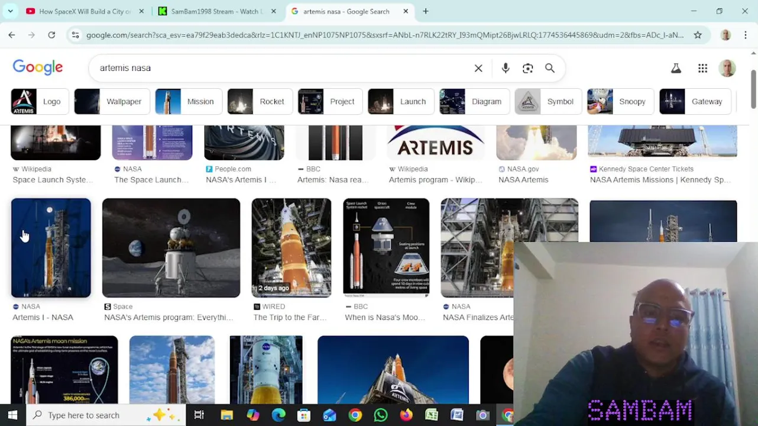Filter images by the Mission chip
The image size is (758, 426).
pos(189,101)
